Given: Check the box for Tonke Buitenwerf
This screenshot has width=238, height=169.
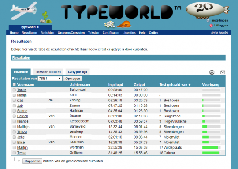Looking at the screenshot, I should point(14,90).
